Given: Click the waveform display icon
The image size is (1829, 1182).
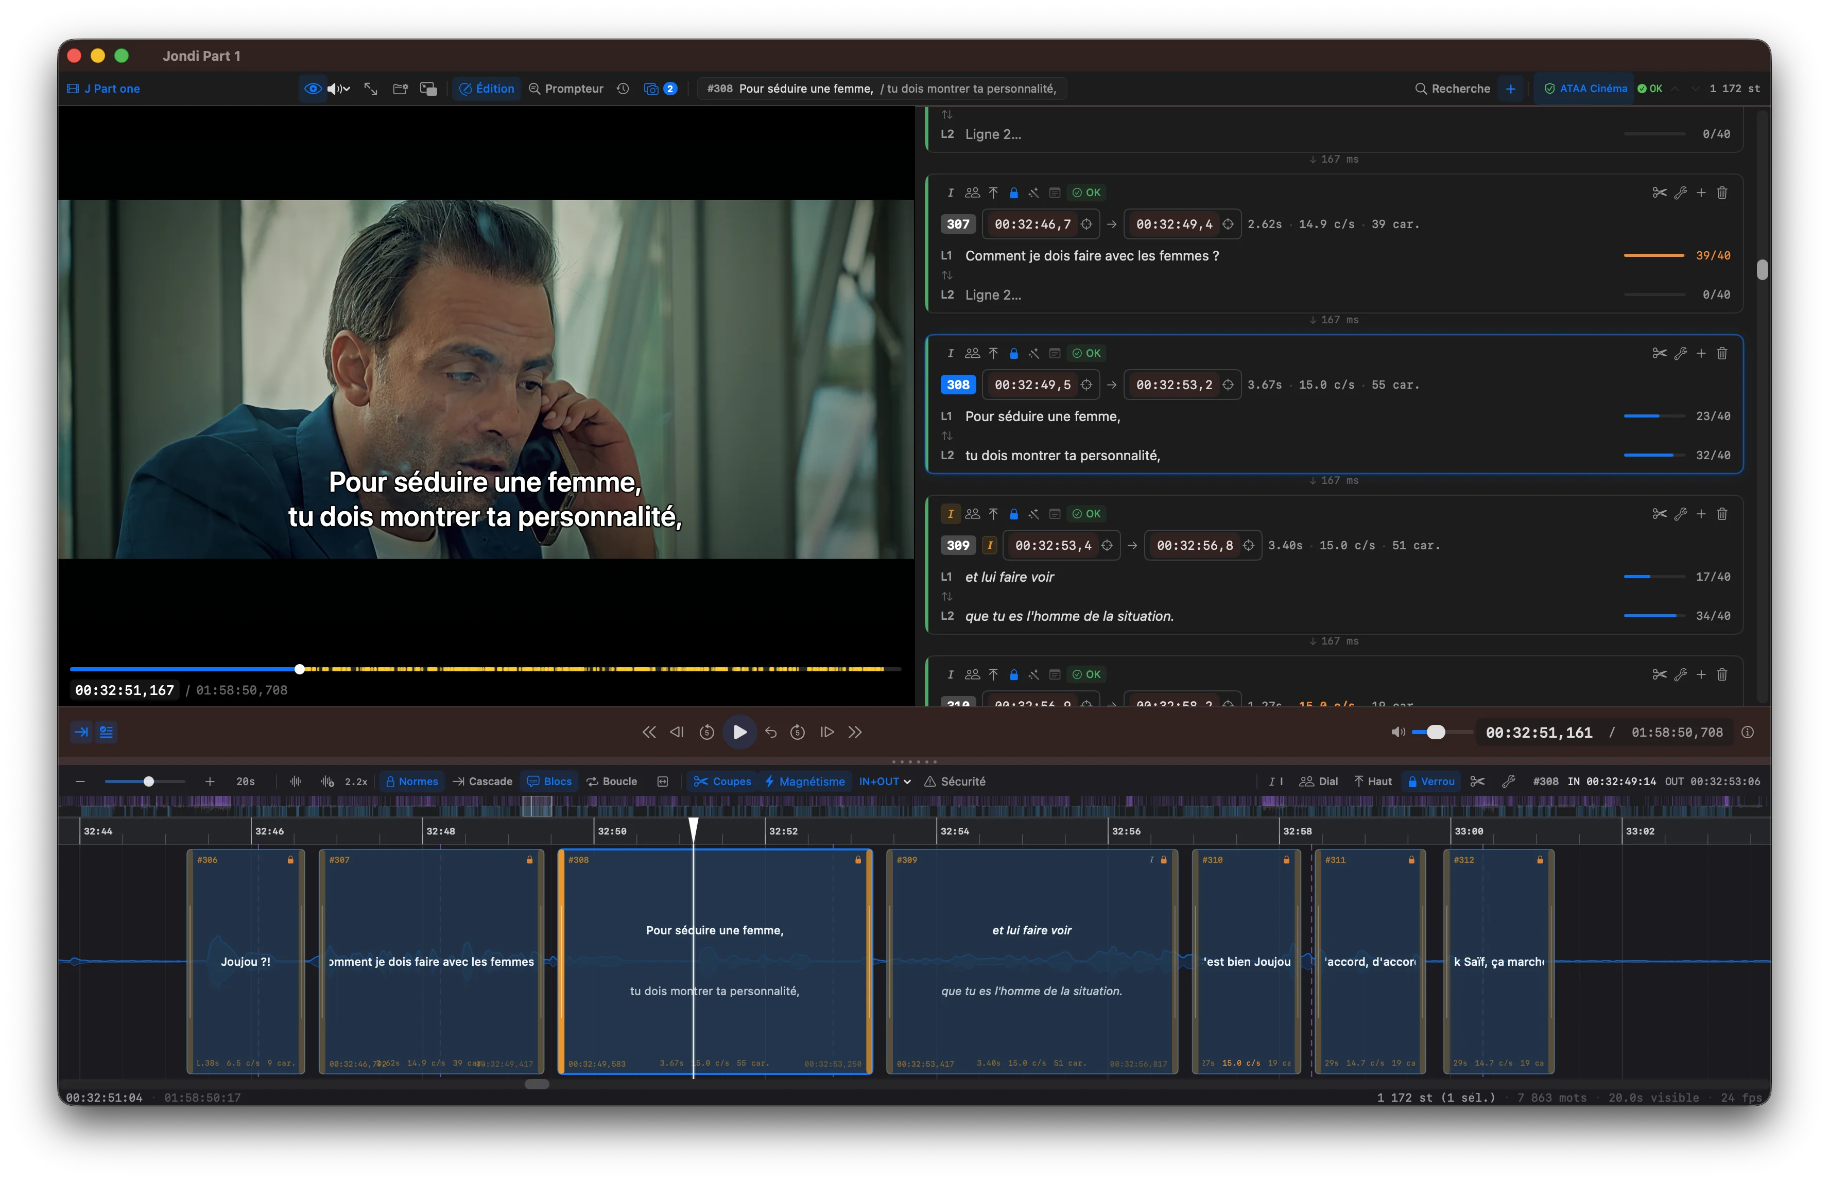Looking at the screenshot, I should pyautogui.click(x=296, y=781).
